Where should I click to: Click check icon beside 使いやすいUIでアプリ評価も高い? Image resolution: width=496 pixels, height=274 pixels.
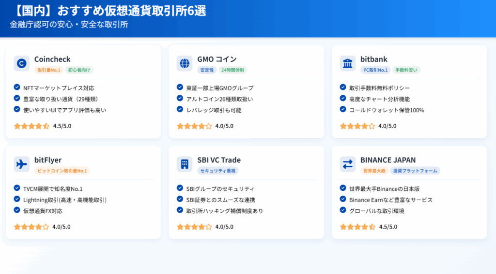pos(17,109)
